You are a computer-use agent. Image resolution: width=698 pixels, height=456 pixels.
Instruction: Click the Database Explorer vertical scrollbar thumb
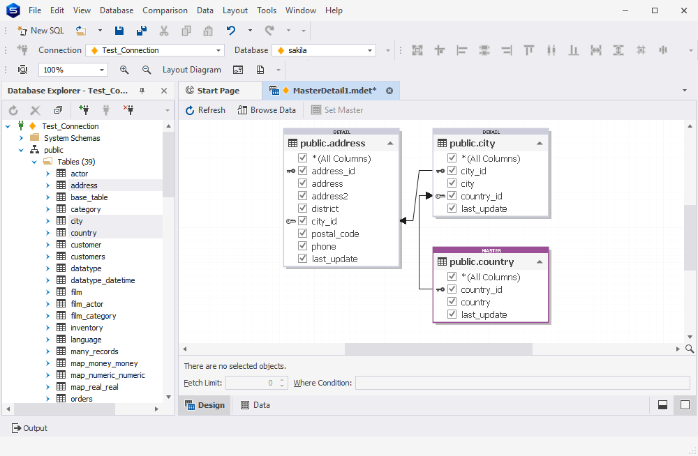click(168, 164)
